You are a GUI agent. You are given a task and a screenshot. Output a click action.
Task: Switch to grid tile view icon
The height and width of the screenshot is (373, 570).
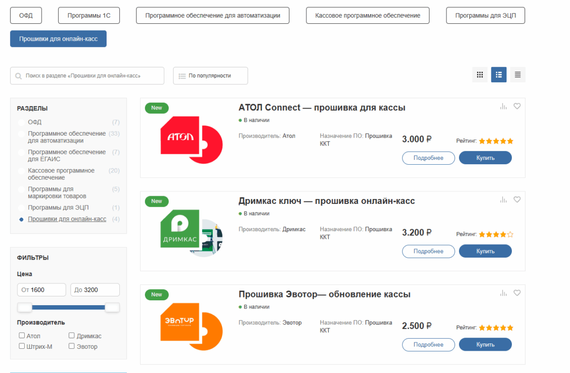tap(480, 75)
